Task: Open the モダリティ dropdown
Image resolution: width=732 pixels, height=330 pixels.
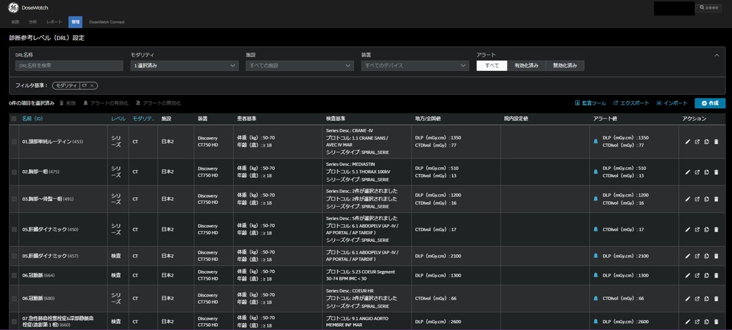Action: [x=184, y=66]
